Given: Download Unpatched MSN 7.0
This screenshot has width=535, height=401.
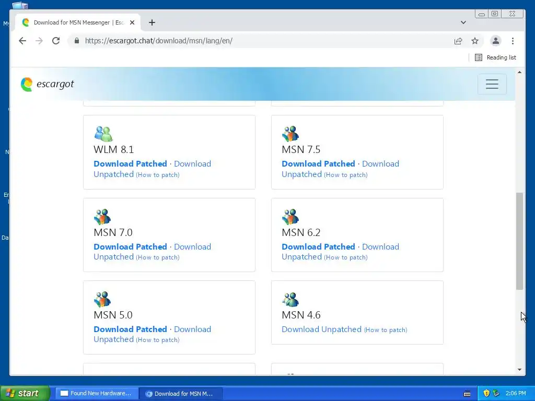Looking at the screenshot, I should [x=192, y=246].
